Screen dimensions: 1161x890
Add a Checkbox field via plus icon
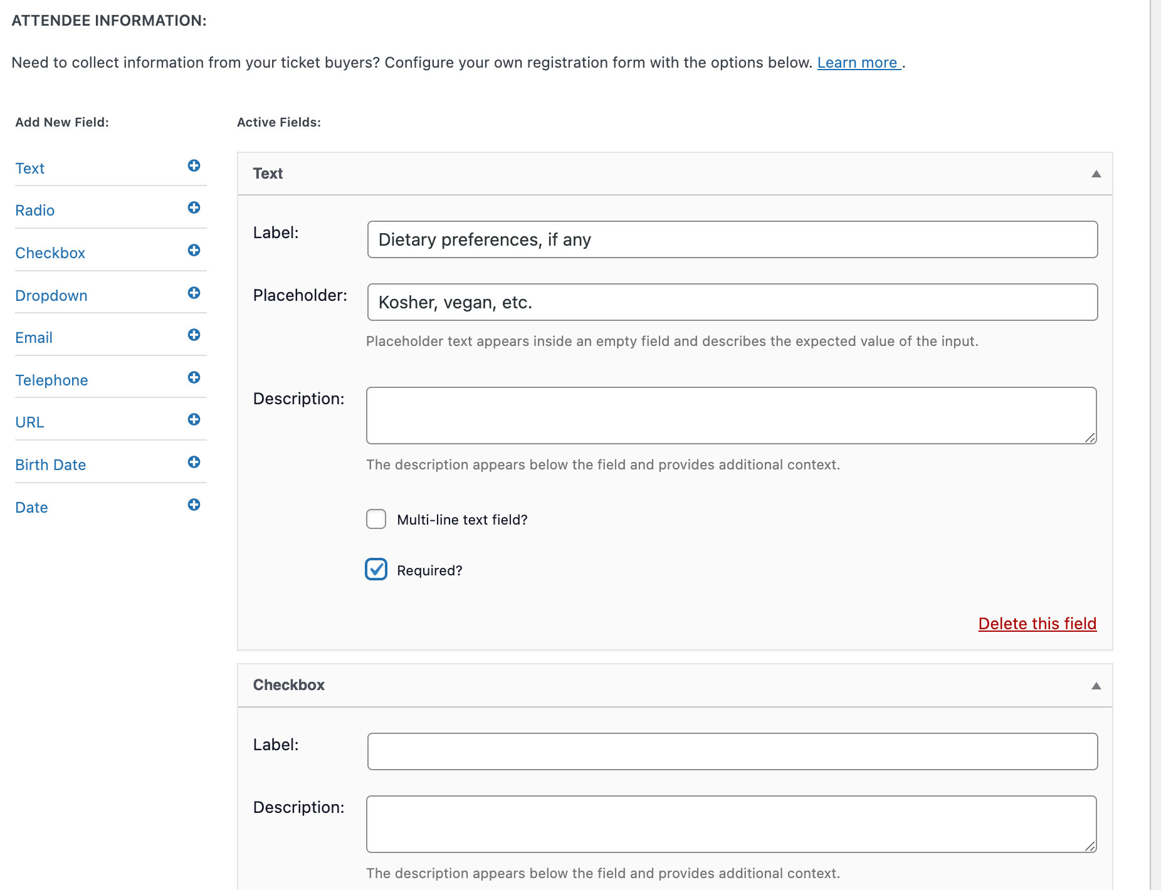pyautogui.click(x=194, y=250)
